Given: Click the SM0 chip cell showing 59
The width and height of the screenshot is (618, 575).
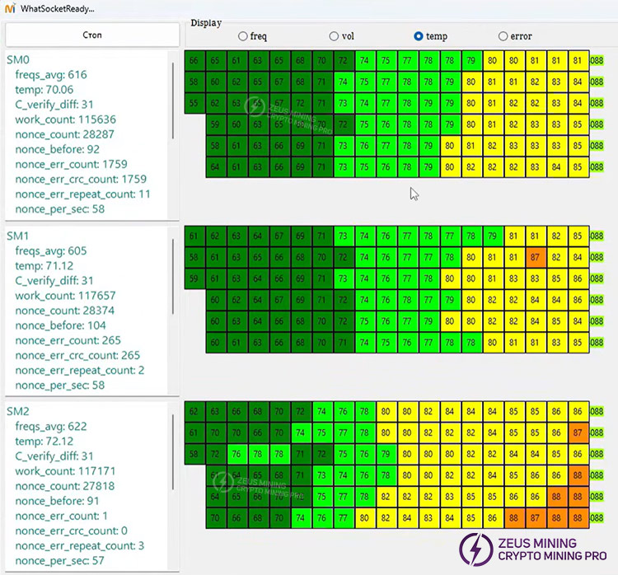Looking at the screenshot, I should (x=215, y=124).
